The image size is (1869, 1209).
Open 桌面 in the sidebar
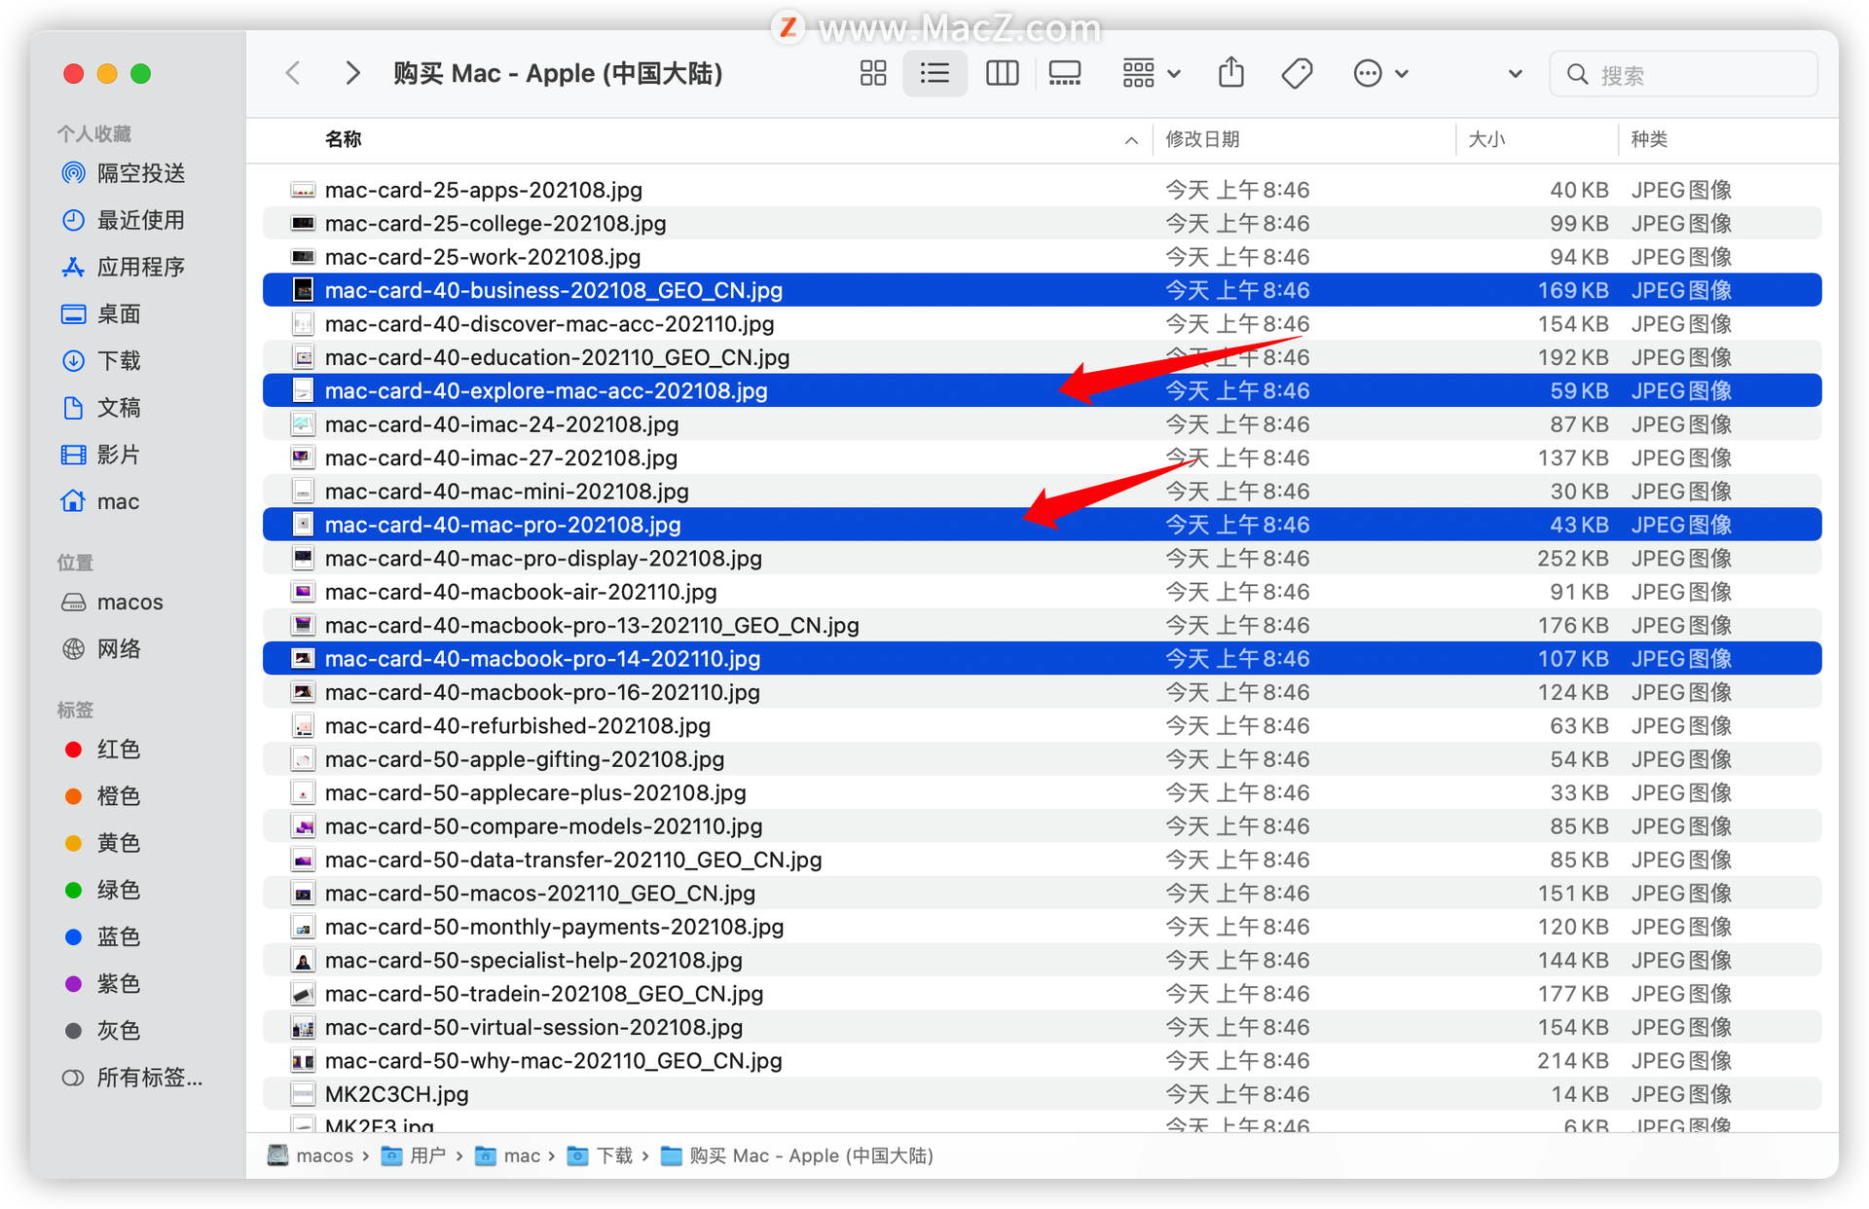(101, 313)
